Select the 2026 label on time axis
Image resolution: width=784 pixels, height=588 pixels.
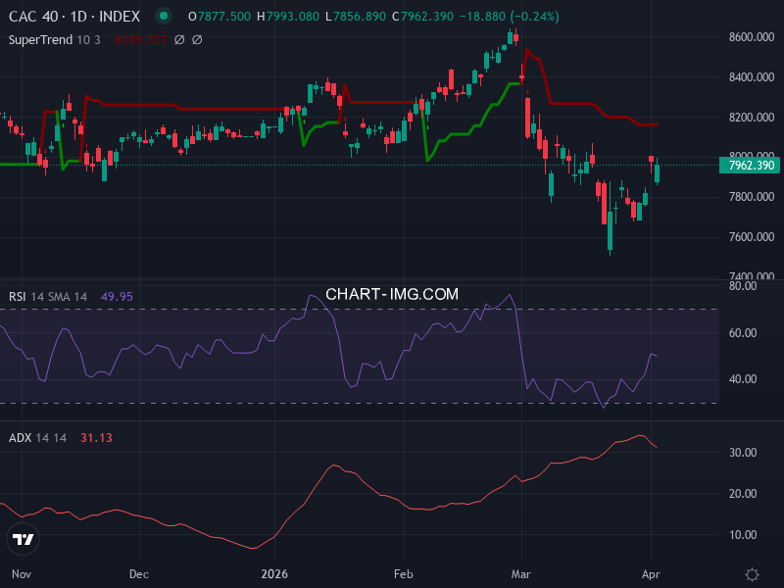pyautogui.click(x=273, y=575)
